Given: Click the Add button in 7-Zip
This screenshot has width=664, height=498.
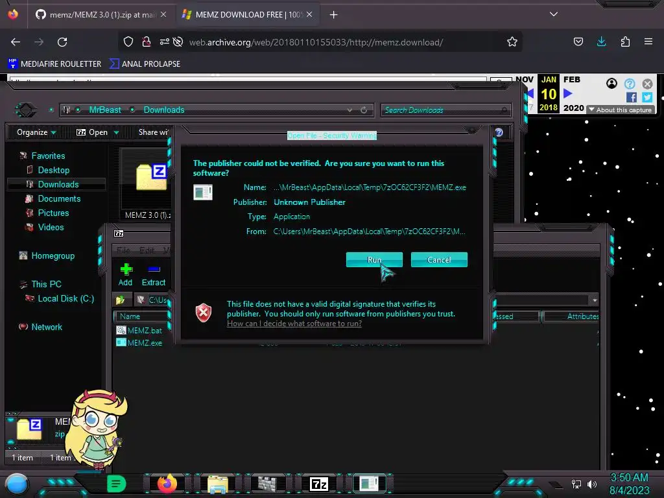Looking at the screenshot, I should click(x=125, y=274).
